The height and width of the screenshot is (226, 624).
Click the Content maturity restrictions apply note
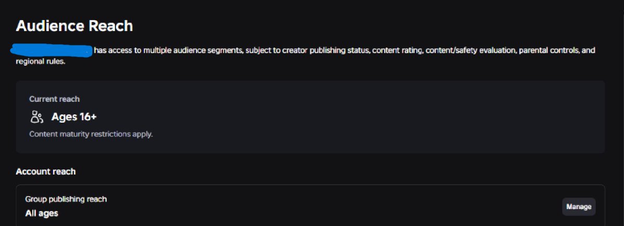[x=91, y=134]
